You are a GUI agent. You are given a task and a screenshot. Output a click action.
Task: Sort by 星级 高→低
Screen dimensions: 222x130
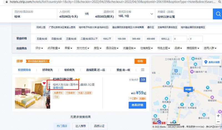point(123,70)
